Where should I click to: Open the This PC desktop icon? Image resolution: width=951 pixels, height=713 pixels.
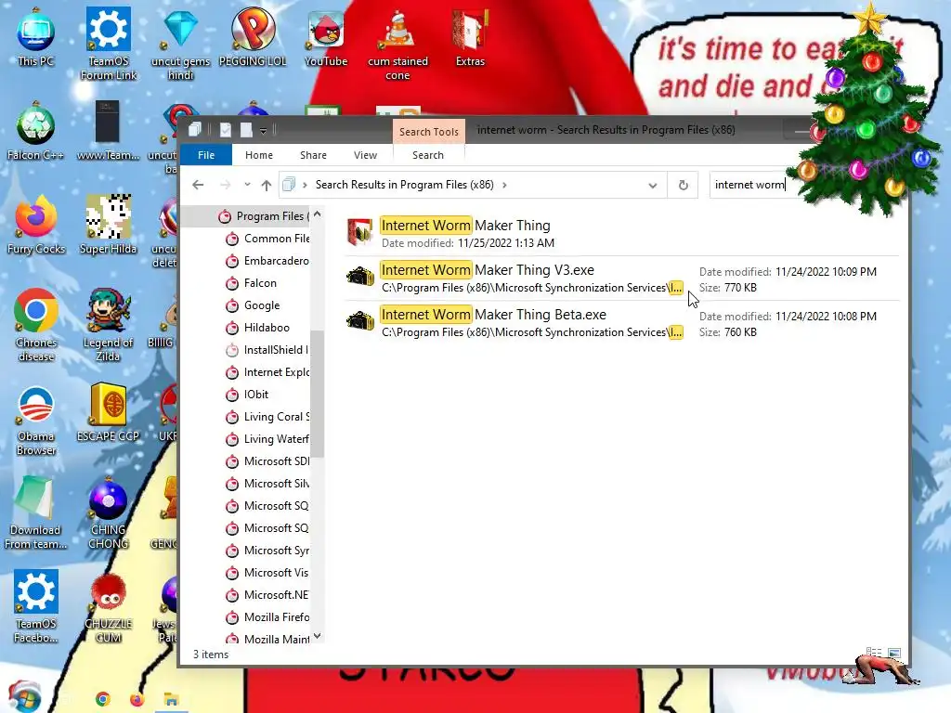[x=36, y=37]
